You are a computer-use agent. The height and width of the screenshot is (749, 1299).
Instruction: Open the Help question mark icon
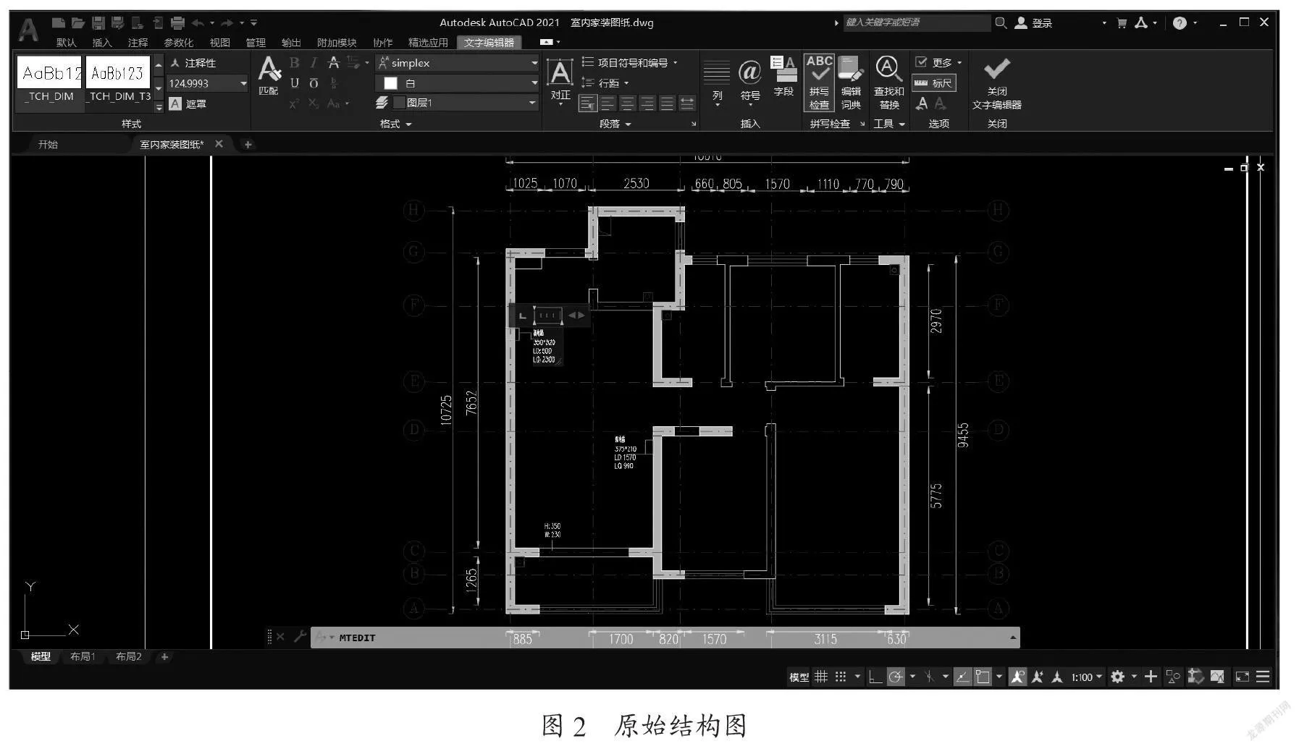[x=1180, y=23]
